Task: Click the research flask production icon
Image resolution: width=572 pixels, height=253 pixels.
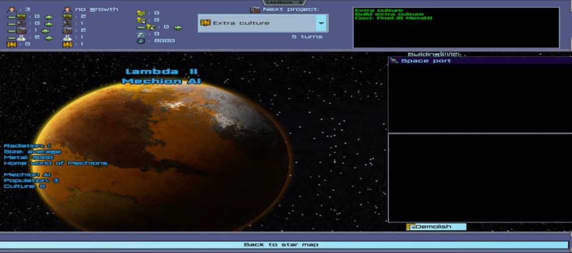Action: [67, 38]
